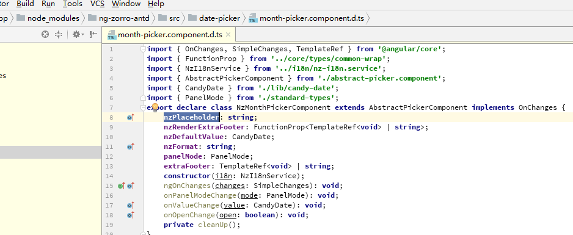Open project panel settings gear menu
This screenshot has height=235, width=573.
[78, 34]
